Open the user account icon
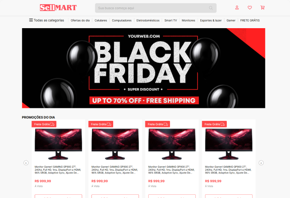Screen dimensions: 290x198 click(x=237, y=7)
